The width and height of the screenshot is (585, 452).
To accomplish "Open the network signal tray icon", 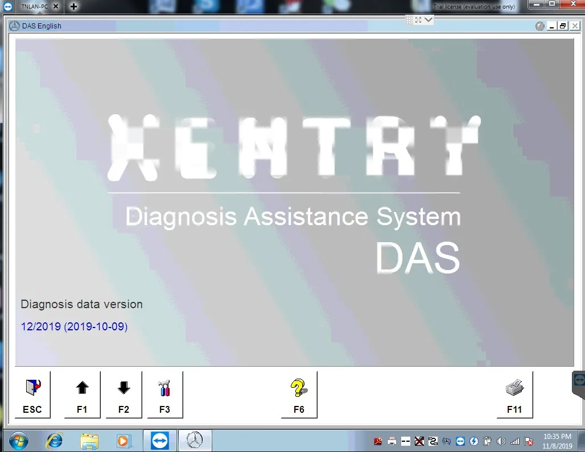I will [515, 442].
